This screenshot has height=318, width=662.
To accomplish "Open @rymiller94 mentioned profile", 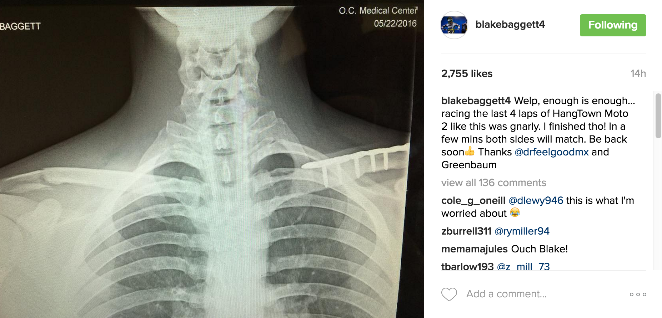I will 522,231.
